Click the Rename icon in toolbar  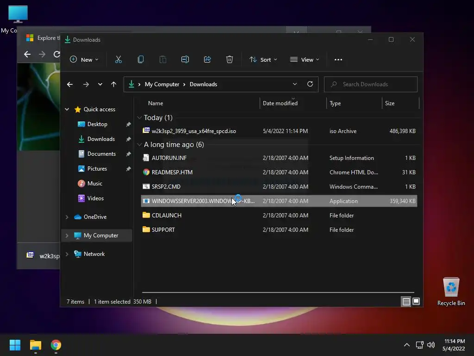click(x=185, y=60)
